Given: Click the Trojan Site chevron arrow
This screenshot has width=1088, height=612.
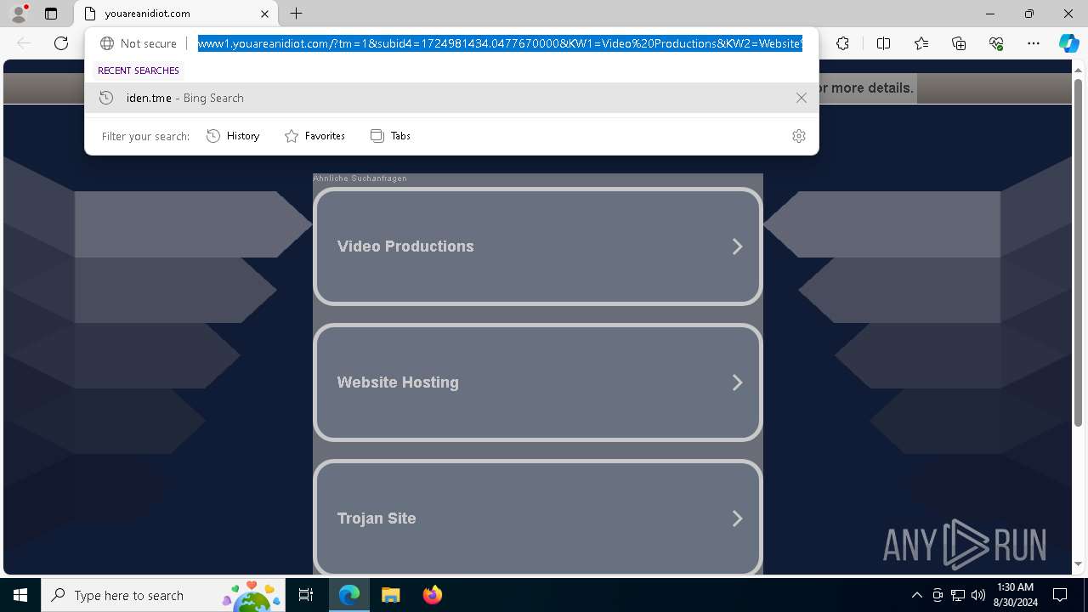Looking at the screenshot, I should coord(737,518).
